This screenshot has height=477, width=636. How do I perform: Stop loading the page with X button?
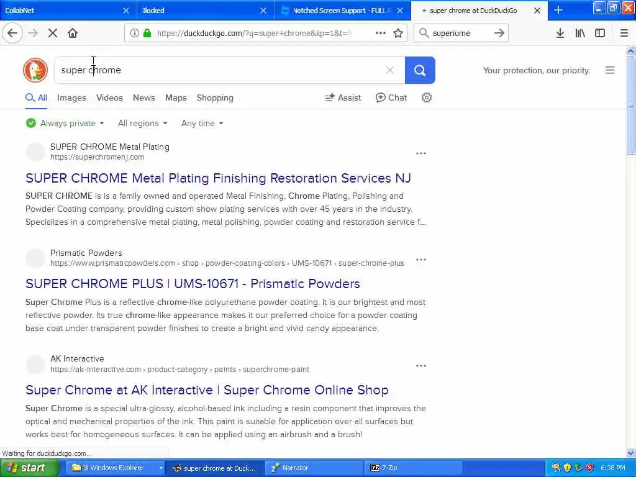[x=53, y=34]
